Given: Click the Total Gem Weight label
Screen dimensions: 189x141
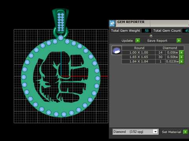Looking at the screenshot, I should pyautogui.click(x=126, y=31).
